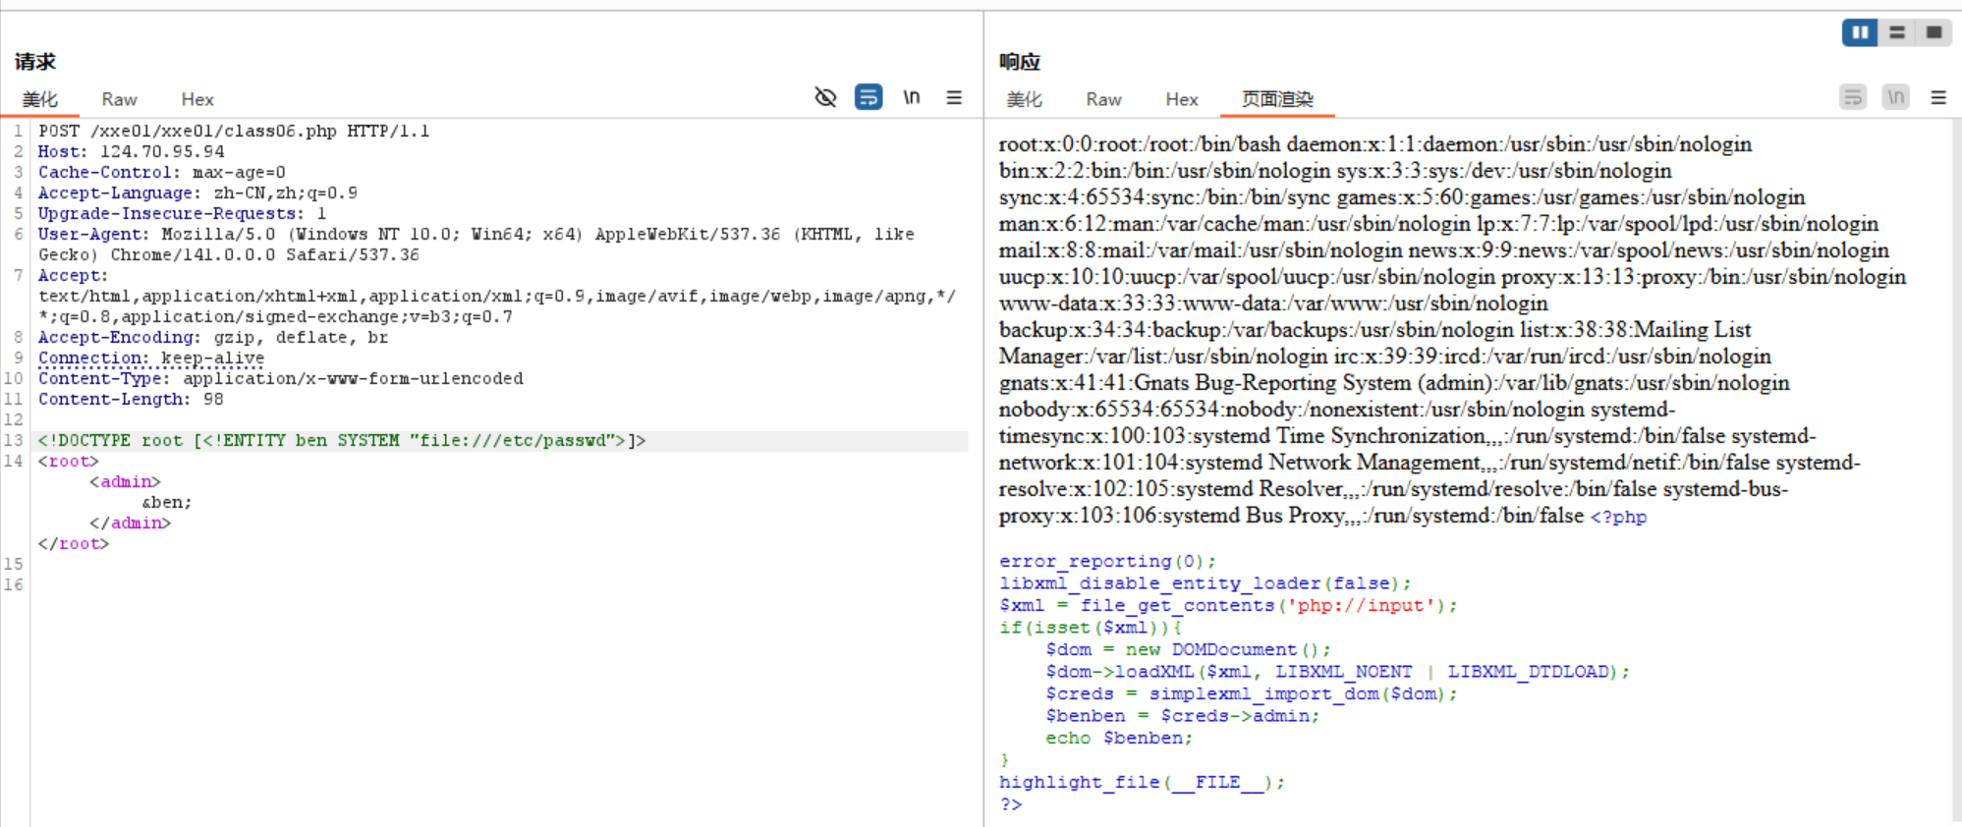Open request panel hamburger menu

click(954, 97)
